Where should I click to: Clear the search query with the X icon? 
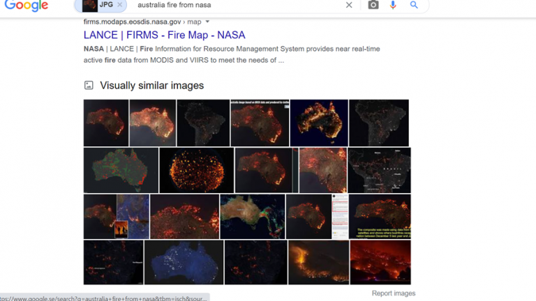tap(349, 5)
